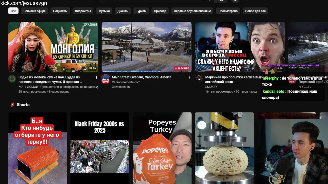Open title "Main Street Livecam, Canmore, Alberta"
The width and height of the screenshot is (328, 184).
pyautogui.click(x=141, y=77)
